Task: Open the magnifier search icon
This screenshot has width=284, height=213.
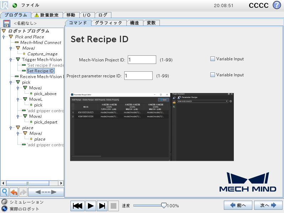Action: tap(5, 192)
